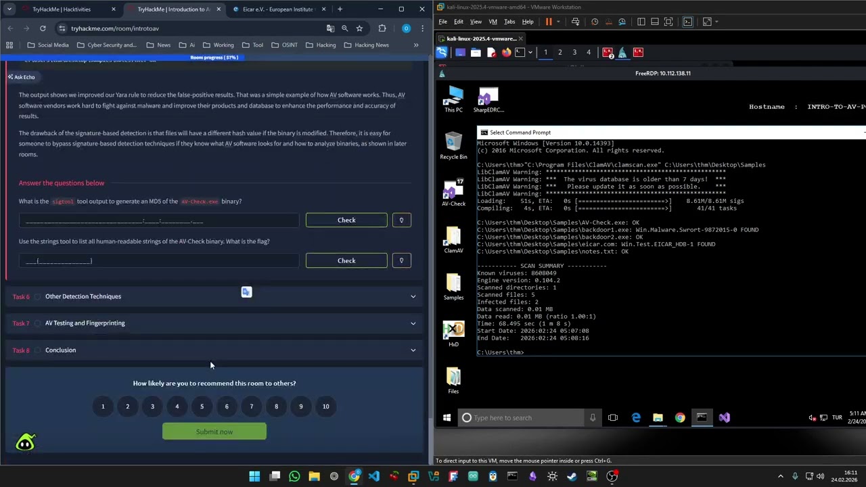Click the zoom magnifier in address bar
The height and width of the screenshot is (487, 866).
(x=344, y=28)
